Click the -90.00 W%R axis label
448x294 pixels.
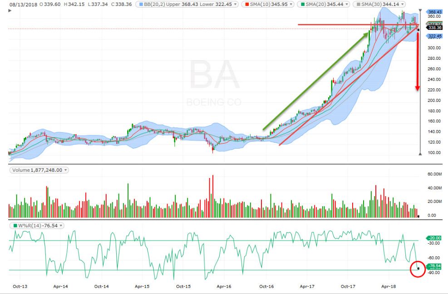coord(434,273)
